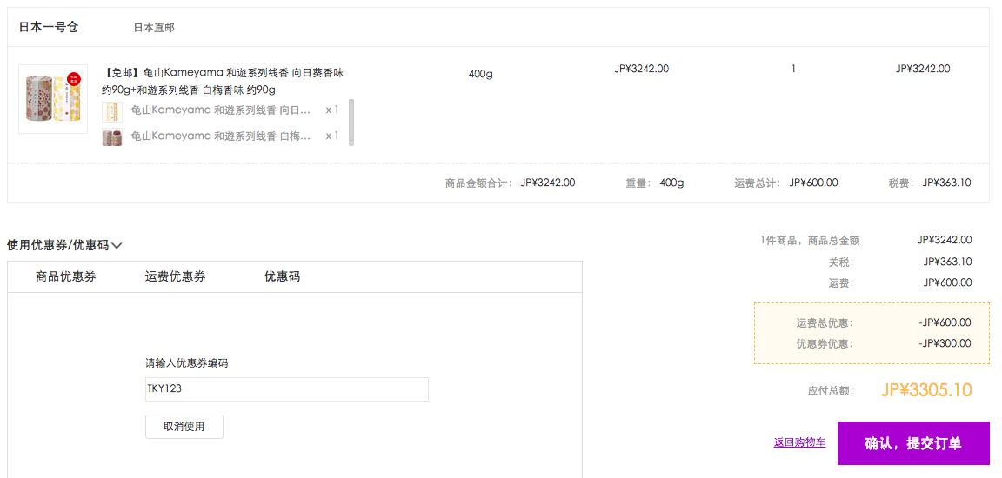Click the quantity value 1 in product row

pyautogui.click(x=793, y=69)
